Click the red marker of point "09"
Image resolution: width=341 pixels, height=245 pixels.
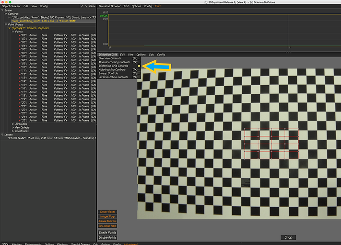(20, 64)
